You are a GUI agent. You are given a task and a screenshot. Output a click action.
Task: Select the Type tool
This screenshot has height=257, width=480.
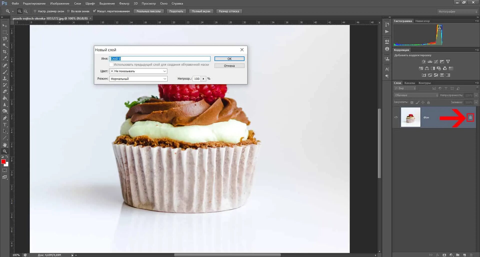pos(5,125)
